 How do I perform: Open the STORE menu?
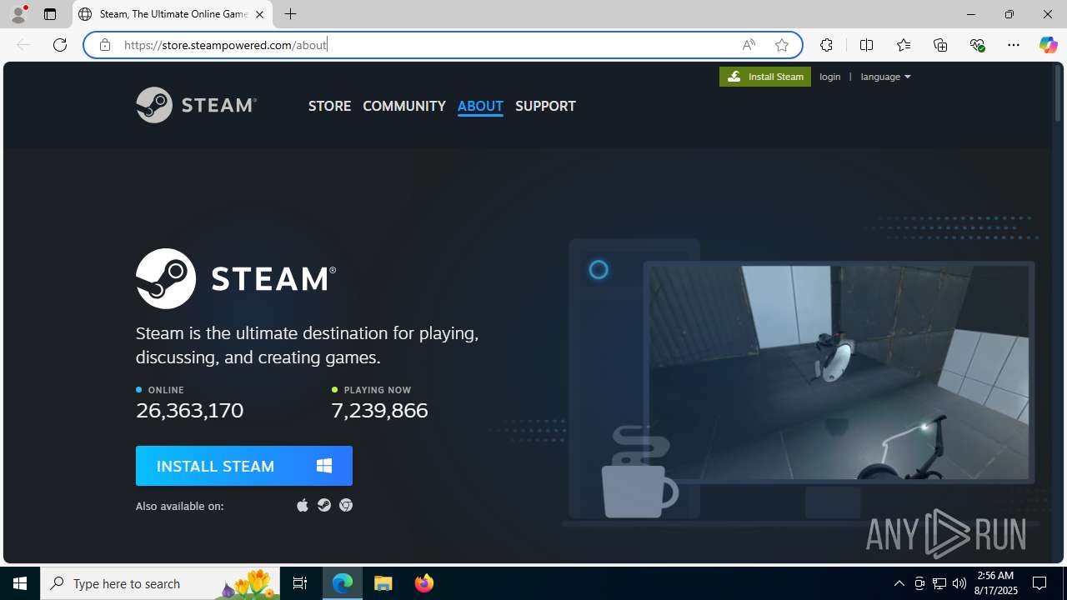pyautogui.click(x=329, y=106)
